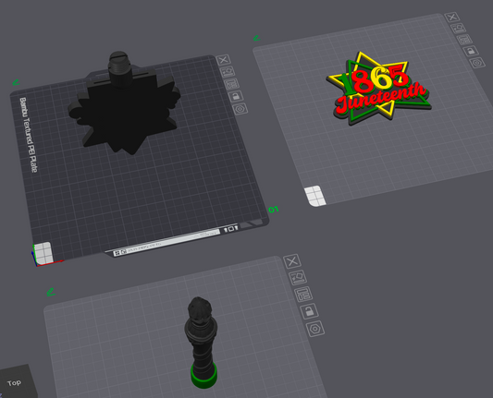Image resolution: width=493 pixels, height=398 pixels.
Task: Auto-orient objects on the chess piece plate
Action: click(298, 277)
